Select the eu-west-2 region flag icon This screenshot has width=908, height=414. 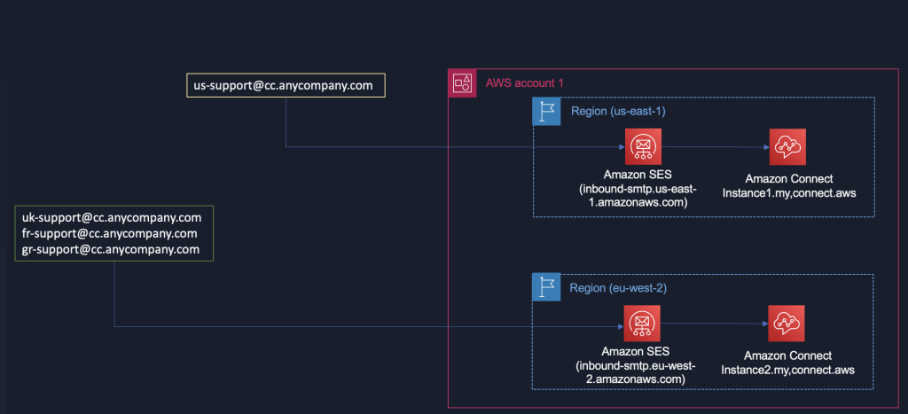[546, 288]
